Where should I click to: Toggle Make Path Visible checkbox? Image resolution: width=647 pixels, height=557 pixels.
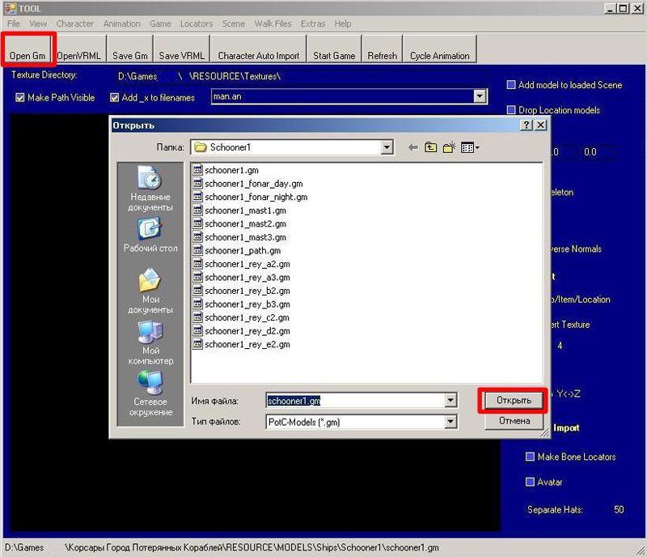19,97
